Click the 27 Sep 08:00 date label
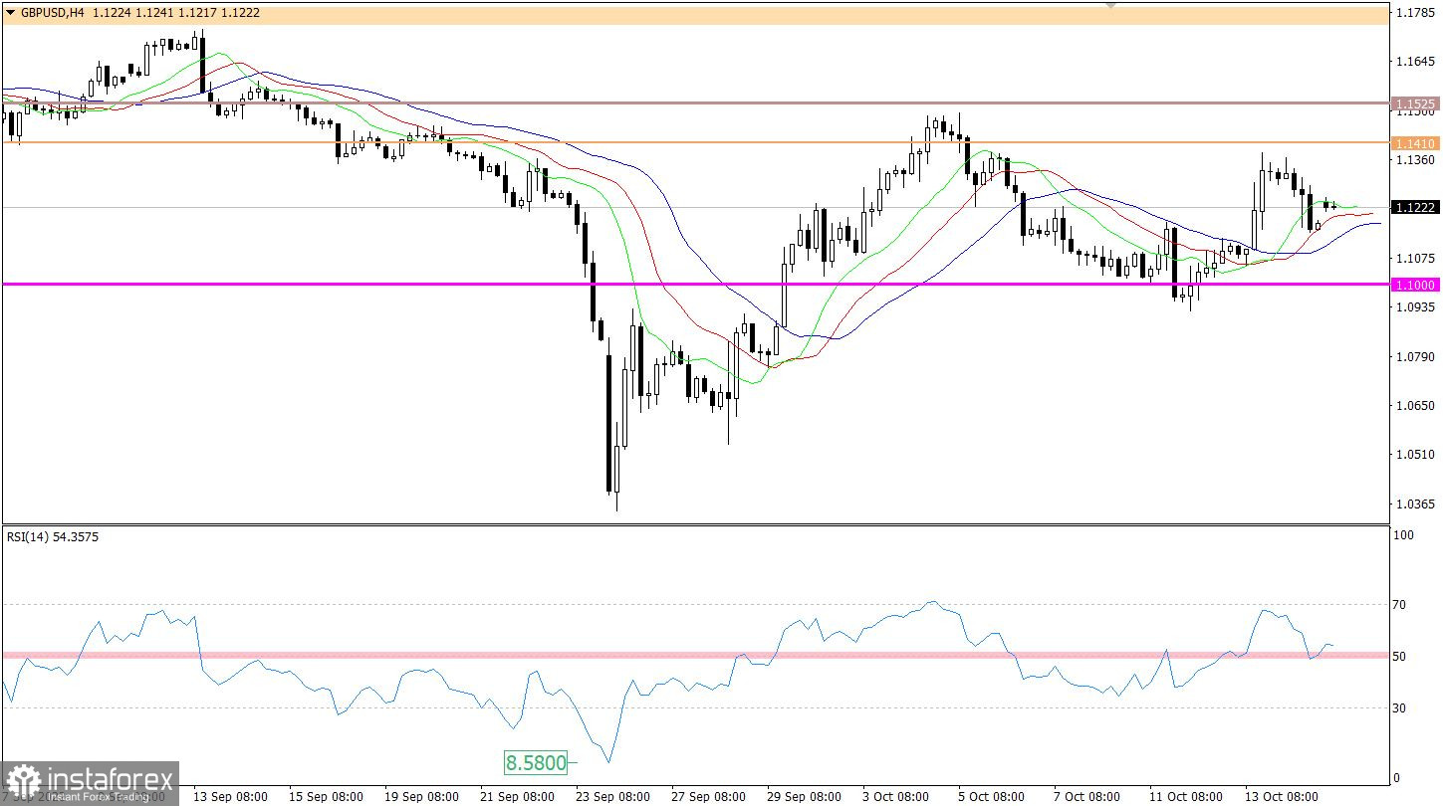The height and width of the screenshot is (806, 1443). 709,797
